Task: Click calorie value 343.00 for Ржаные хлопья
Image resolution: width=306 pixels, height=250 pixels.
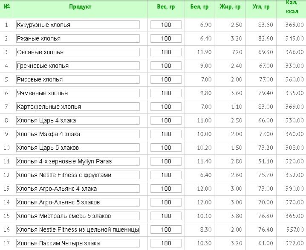Action: click(x=294, y=38)
